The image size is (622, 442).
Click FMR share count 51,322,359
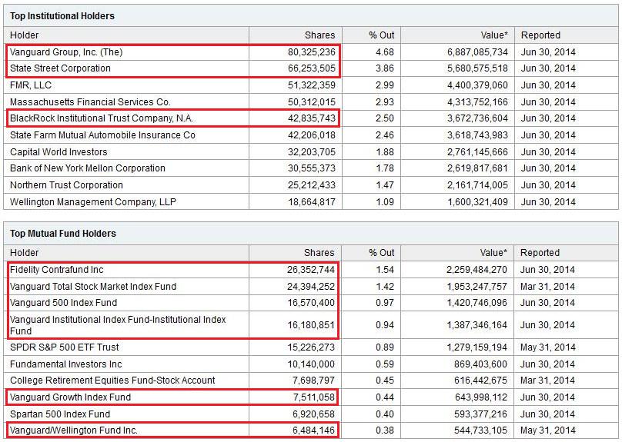click(312, 85)
